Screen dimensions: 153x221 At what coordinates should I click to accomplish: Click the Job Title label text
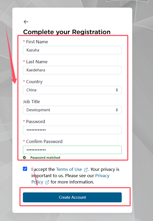coord(32,102)
